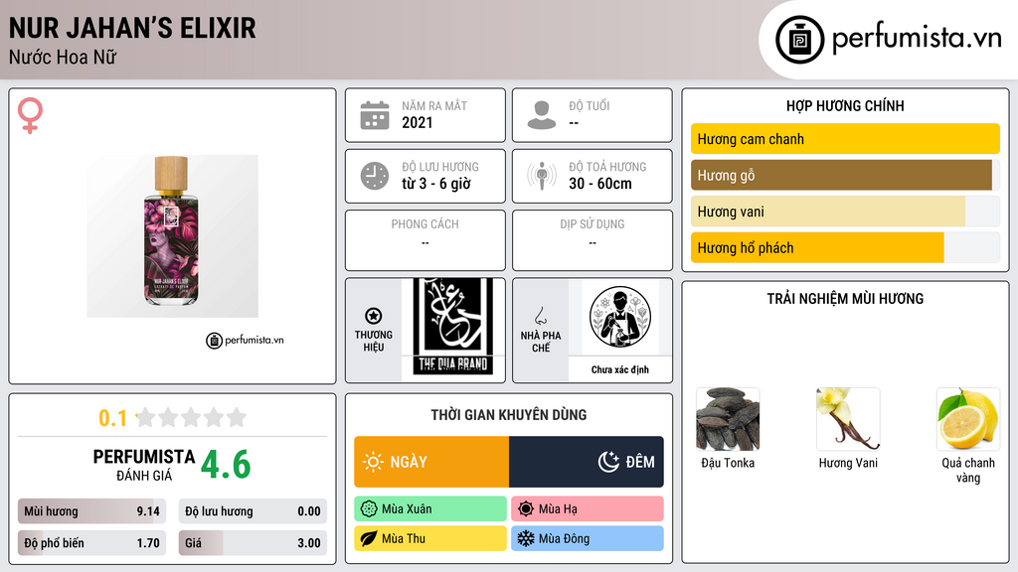
Task: Click the NUR JAHAN'S ELIXIR title
Action: tap(132, 28)
